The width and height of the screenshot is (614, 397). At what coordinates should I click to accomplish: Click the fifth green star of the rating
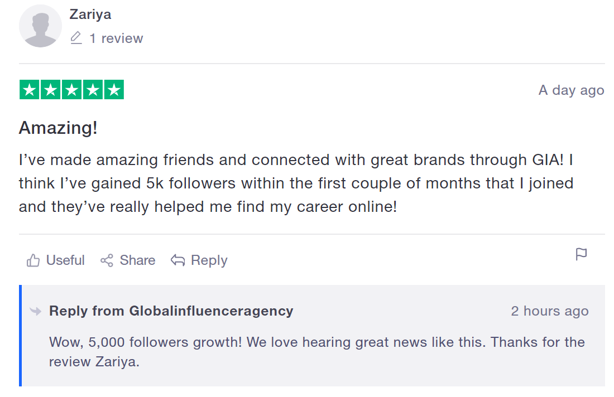point(114,90)
